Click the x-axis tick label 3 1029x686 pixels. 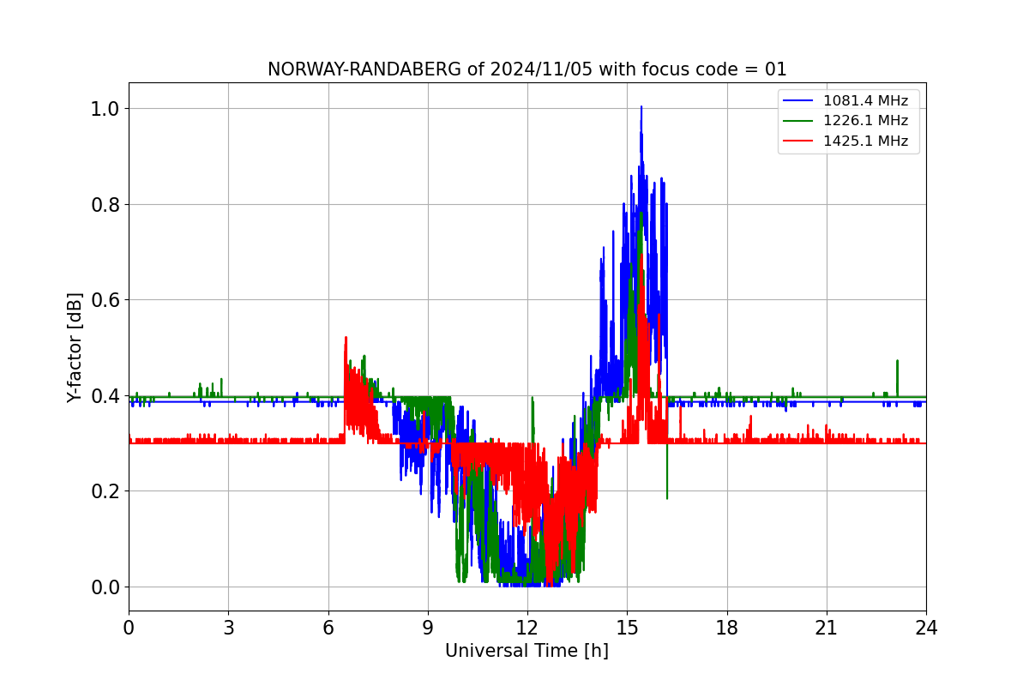(x=228, y=628)
